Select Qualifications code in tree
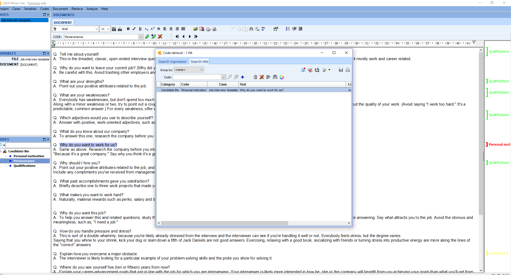Image resolution: width=511 pixels, height=275 pixels. [x=24, y=166]
